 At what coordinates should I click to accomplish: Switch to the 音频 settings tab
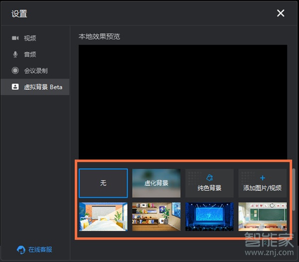tap(30, 54)
